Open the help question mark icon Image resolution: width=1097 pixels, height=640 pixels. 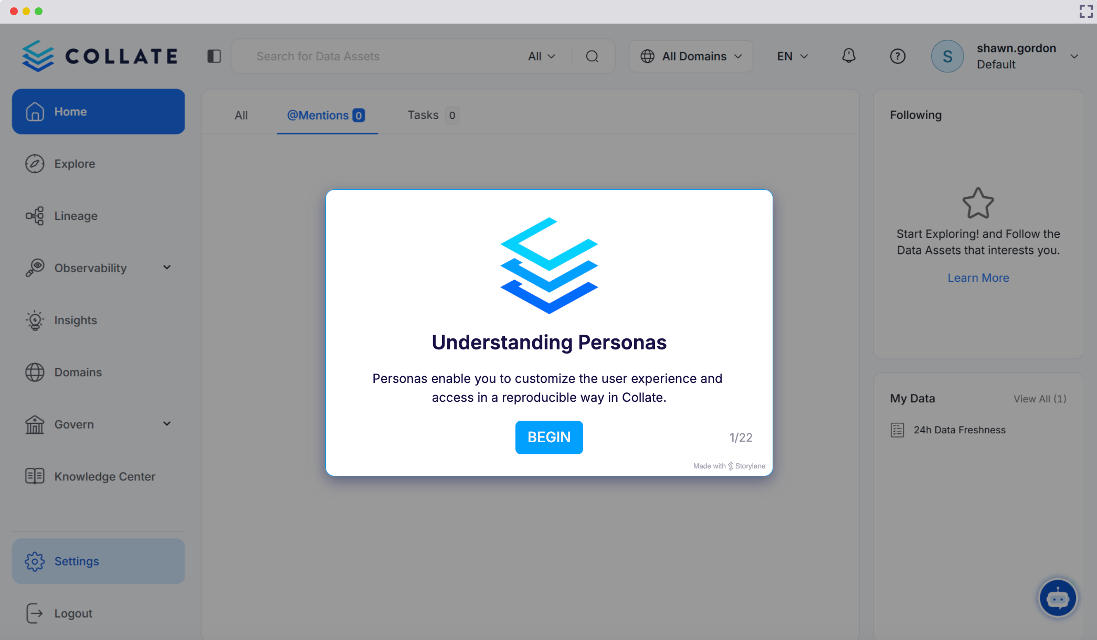[898, 56]
